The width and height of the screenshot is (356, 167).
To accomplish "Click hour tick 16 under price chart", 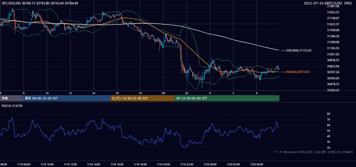I will (x=117, y=93).
